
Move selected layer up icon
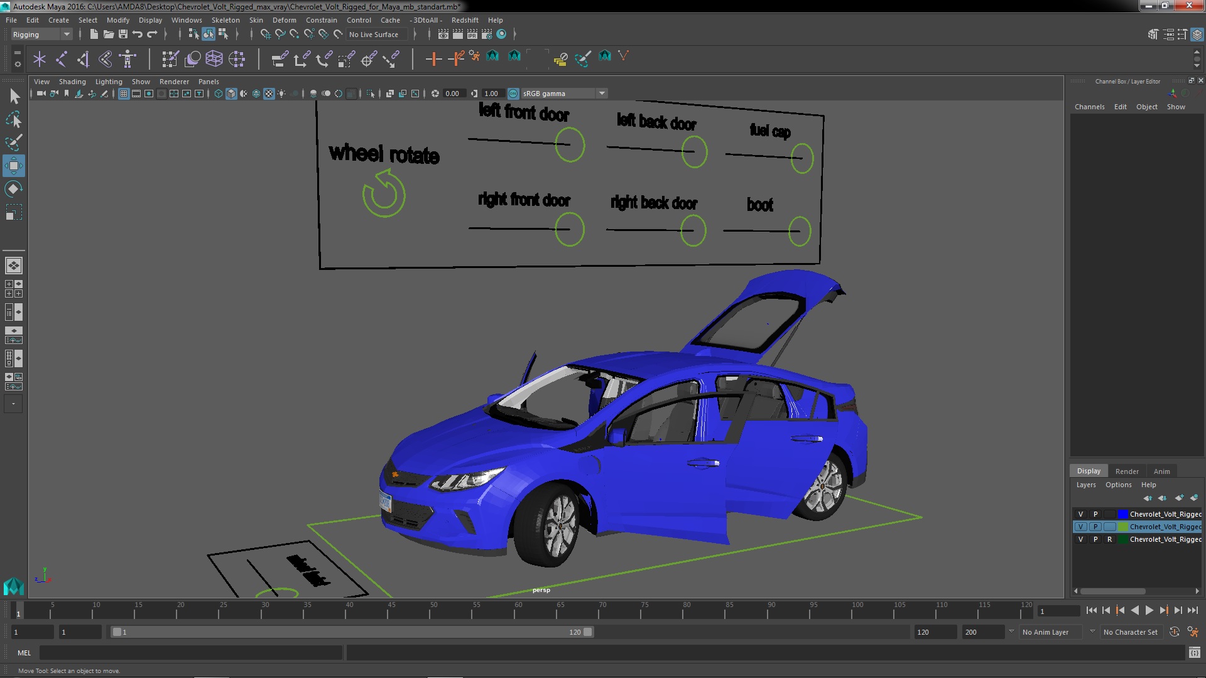(1148, 498)
